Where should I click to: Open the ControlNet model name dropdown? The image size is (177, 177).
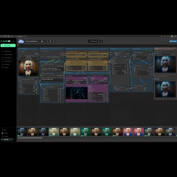(76, 55)
